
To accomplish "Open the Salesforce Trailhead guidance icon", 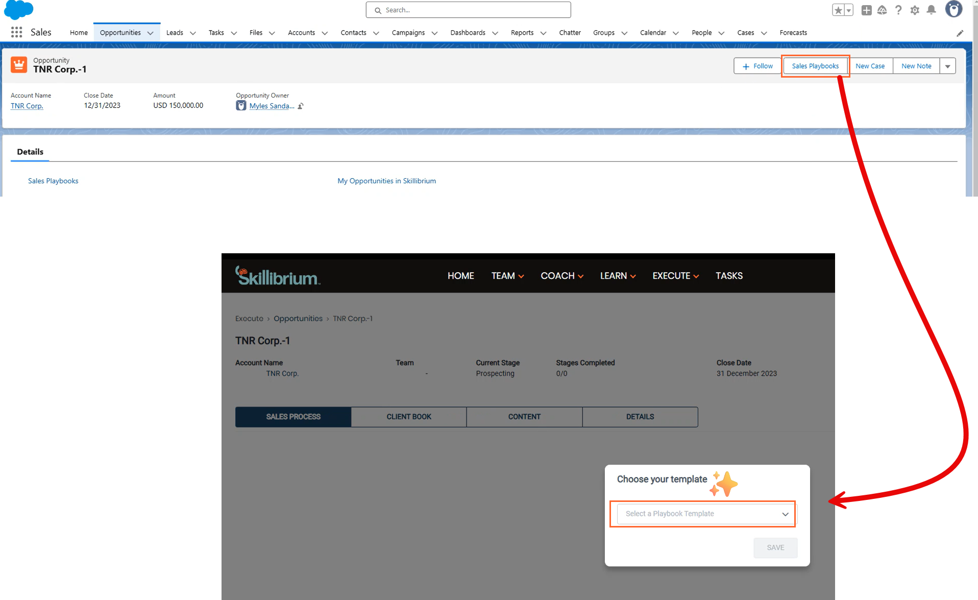I will (x=882, y=10).
